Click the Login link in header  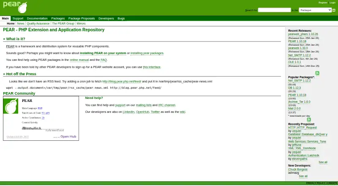333,3
